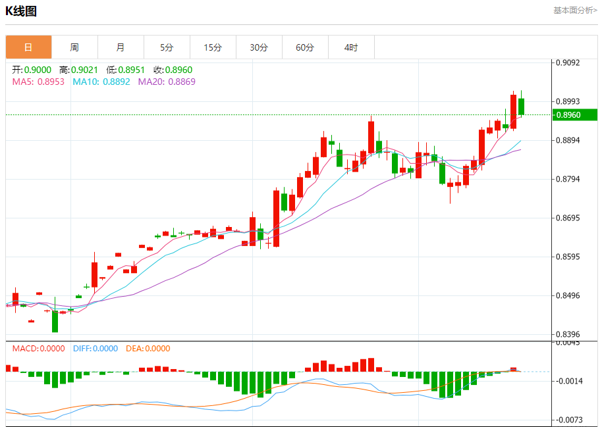Click the latest green candlestick at far right
This screenshot has width=602, height=427.
[521, 106]
